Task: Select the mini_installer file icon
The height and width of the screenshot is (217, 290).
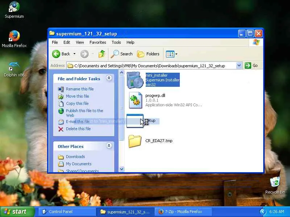Action: 135,80
